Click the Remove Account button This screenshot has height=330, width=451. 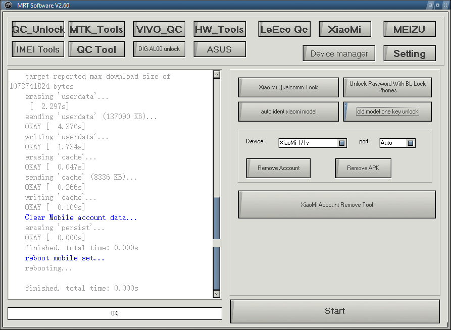[x=278, y=168]
